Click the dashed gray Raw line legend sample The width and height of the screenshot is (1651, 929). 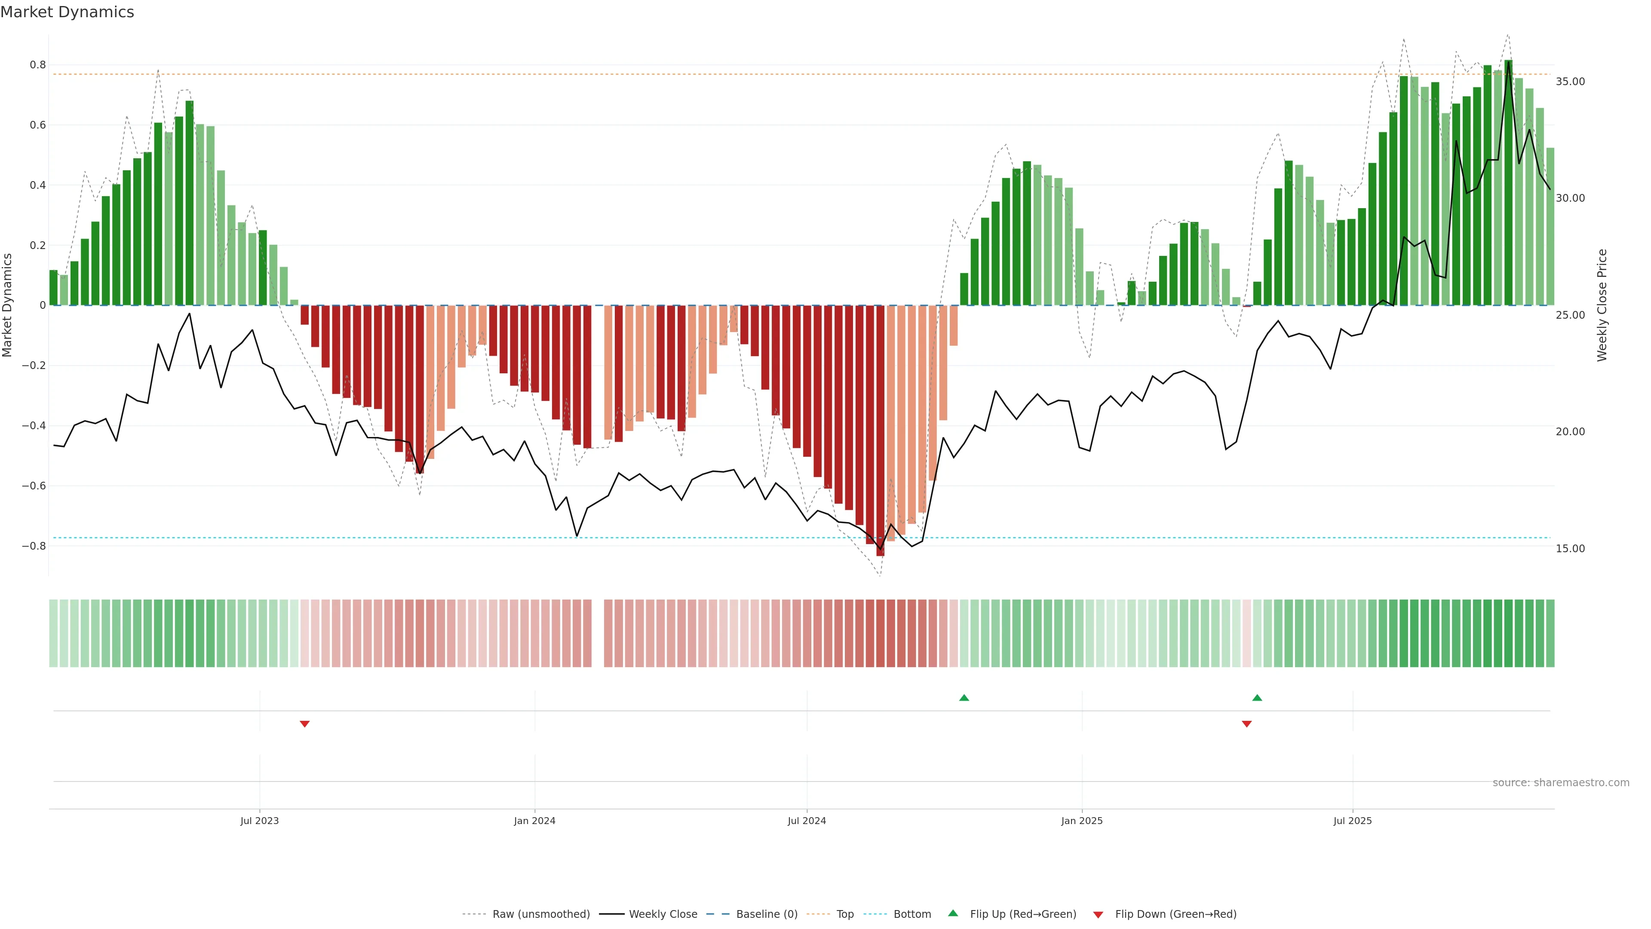pyautogui.click(x=474, y=914)
